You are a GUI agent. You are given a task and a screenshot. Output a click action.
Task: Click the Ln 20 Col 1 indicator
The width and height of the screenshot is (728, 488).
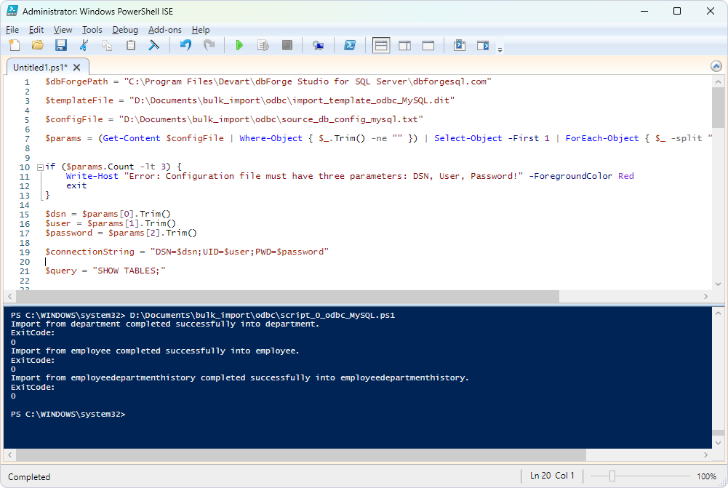(552, 476)
